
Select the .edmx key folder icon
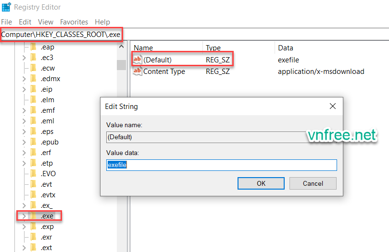pos(33,79)
